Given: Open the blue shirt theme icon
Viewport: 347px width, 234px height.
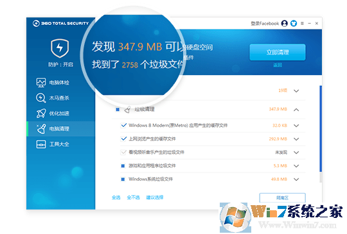Looking at the screenshot, I should point(294,23).
